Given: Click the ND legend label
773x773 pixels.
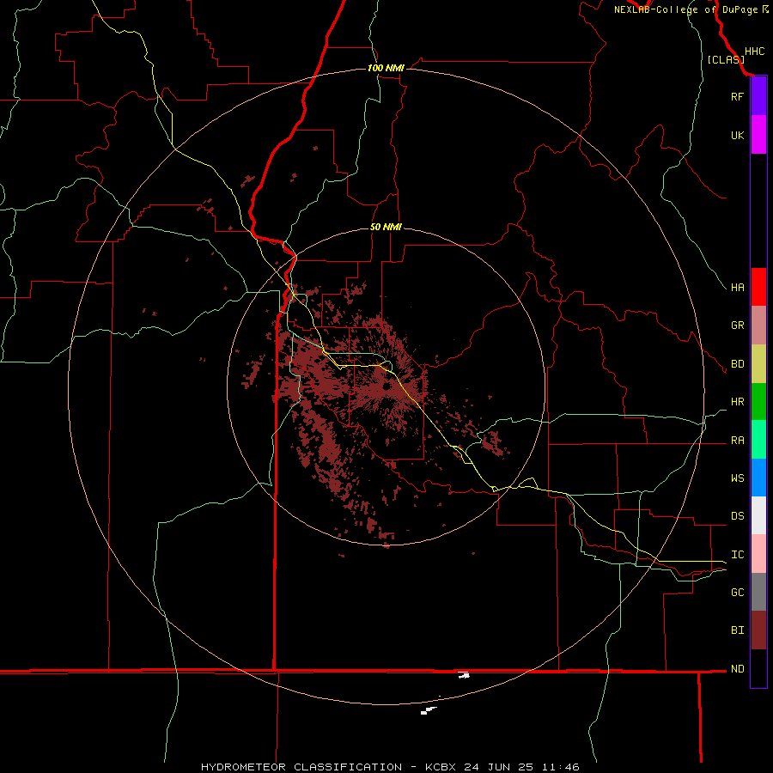Looking at the screenshot, I should click(737, 669).
